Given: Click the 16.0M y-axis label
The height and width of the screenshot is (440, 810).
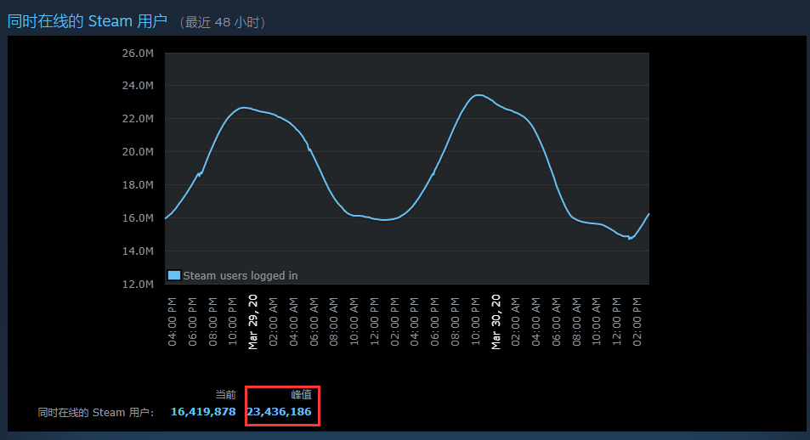Looking at the screenshot, I should [138, 218].
